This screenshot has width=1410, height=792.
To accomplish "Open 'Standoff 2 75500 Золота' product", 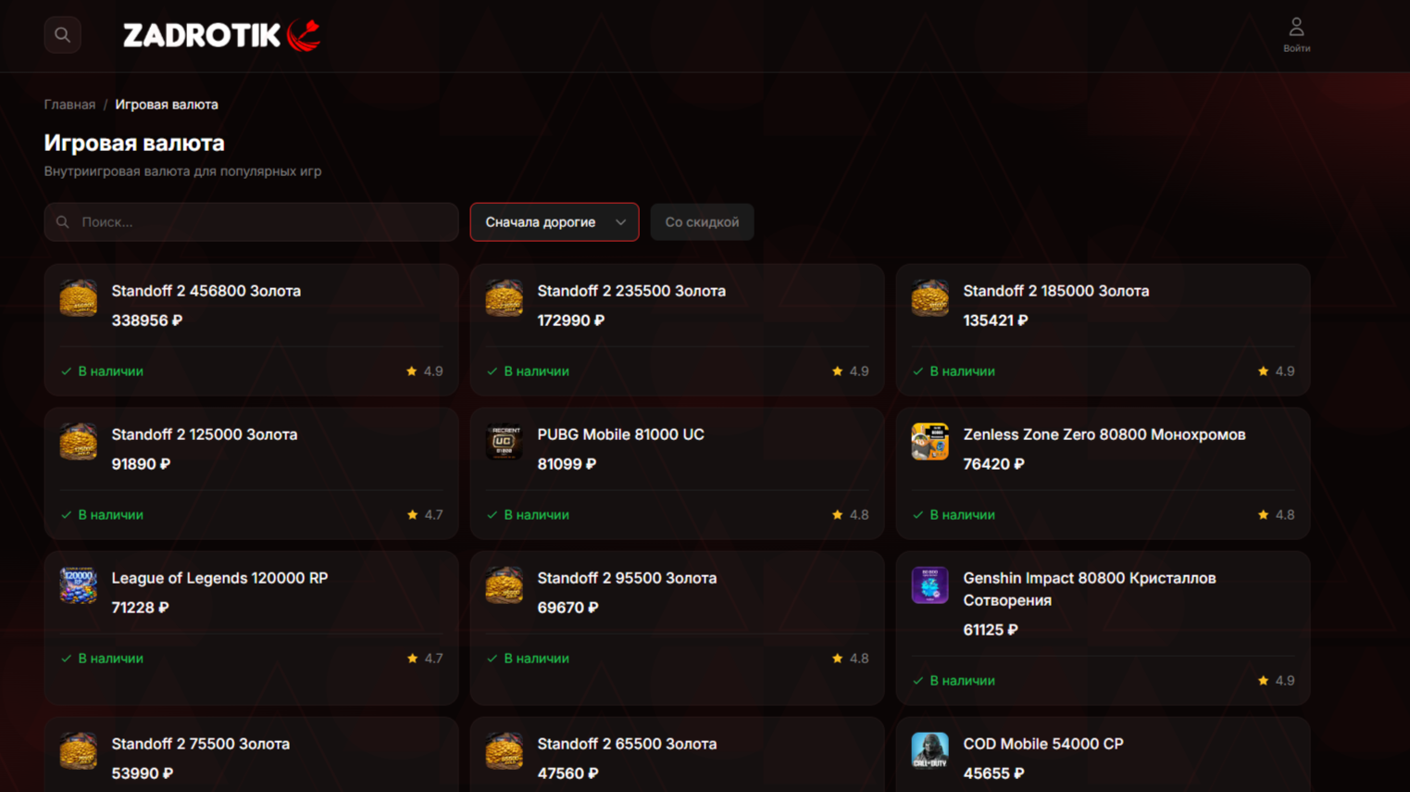I will 200,744.
